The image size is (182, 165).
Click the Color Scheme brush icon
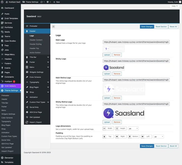27,77
